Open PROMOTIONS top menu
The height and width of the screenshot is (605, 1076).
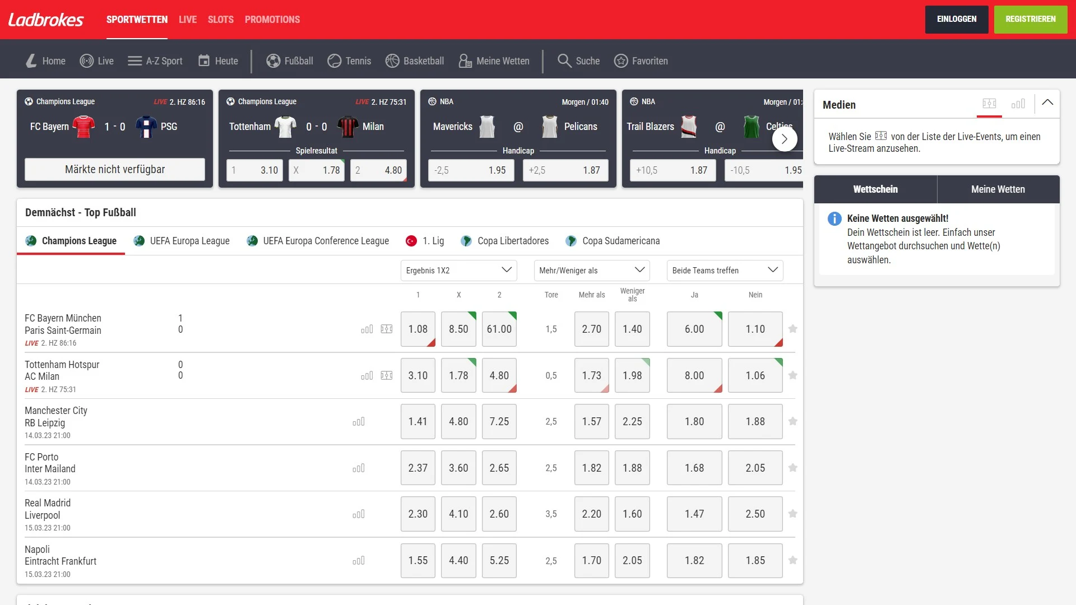272,20
